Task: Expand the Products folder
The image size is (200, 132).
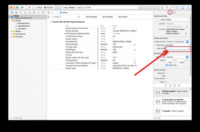Action: 12,36
